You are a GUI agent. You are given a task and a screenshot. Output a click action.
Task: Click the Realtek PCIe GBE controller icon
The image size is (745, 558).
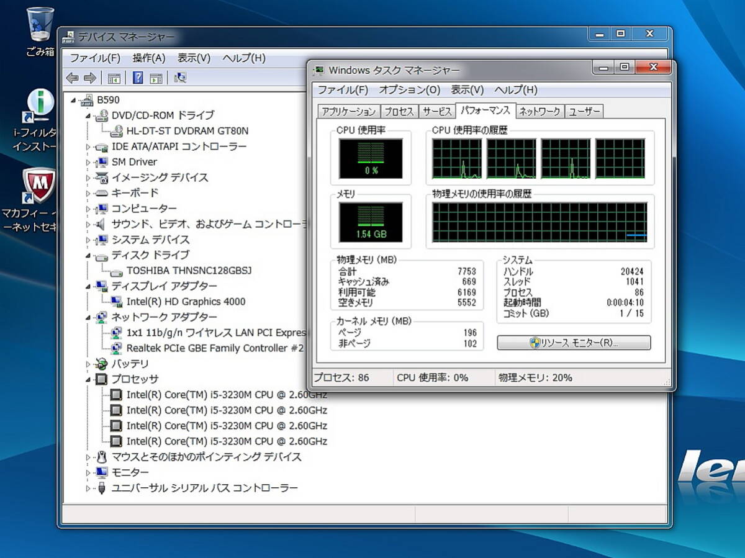[x=117, y=348]
